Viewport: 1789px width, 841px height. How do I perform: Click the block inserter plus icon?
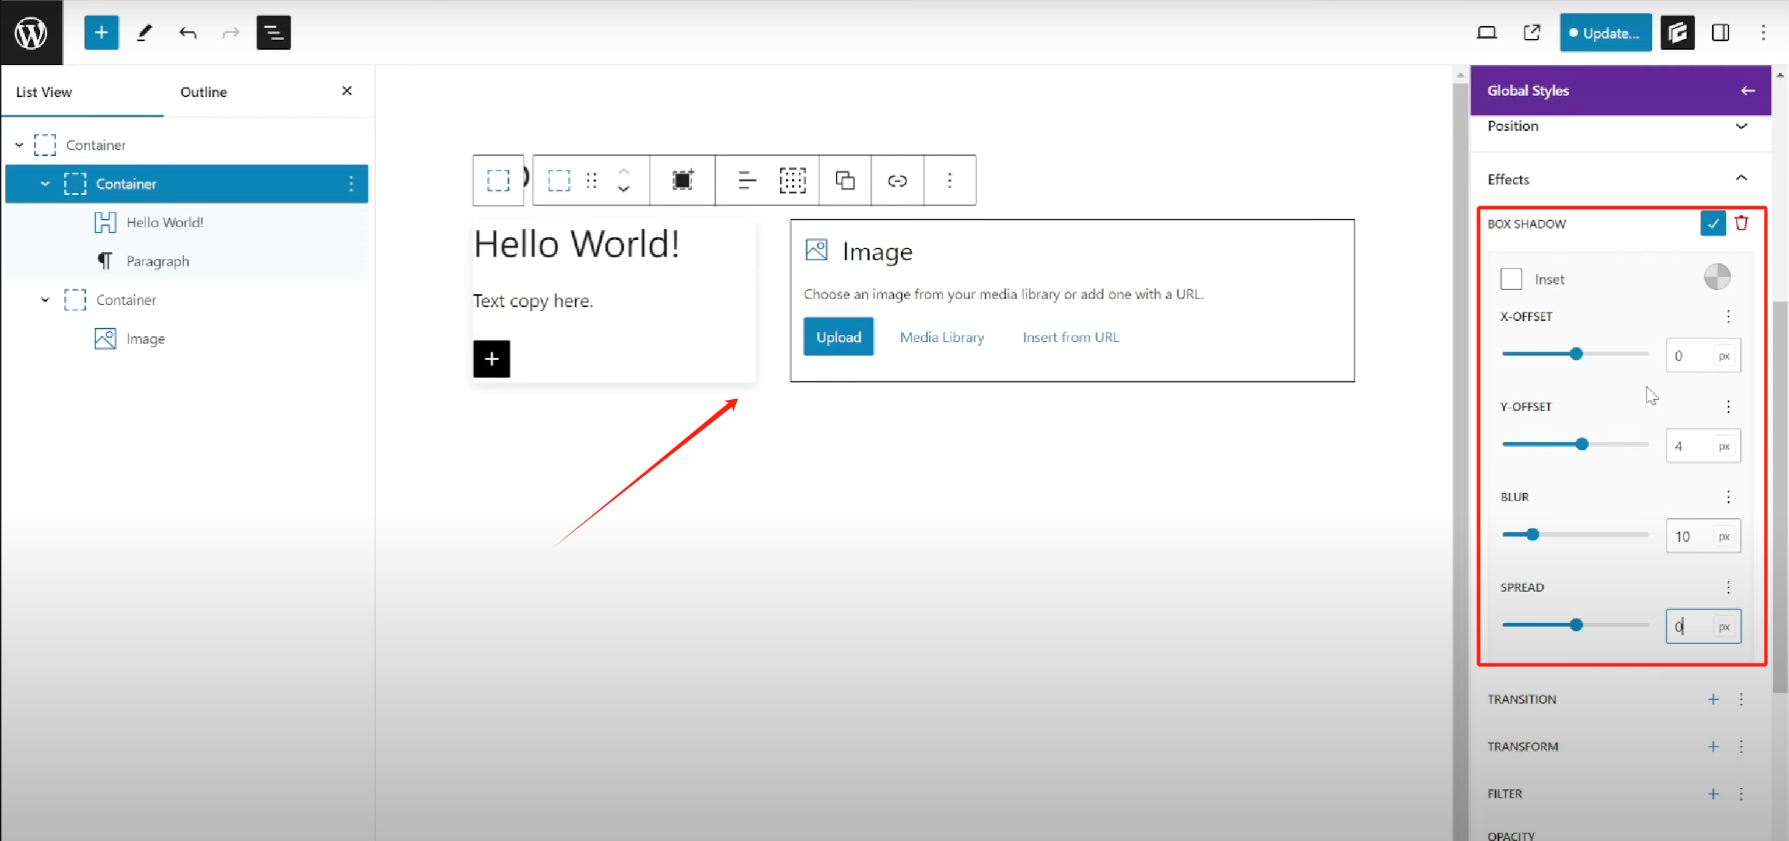[101, 32]
